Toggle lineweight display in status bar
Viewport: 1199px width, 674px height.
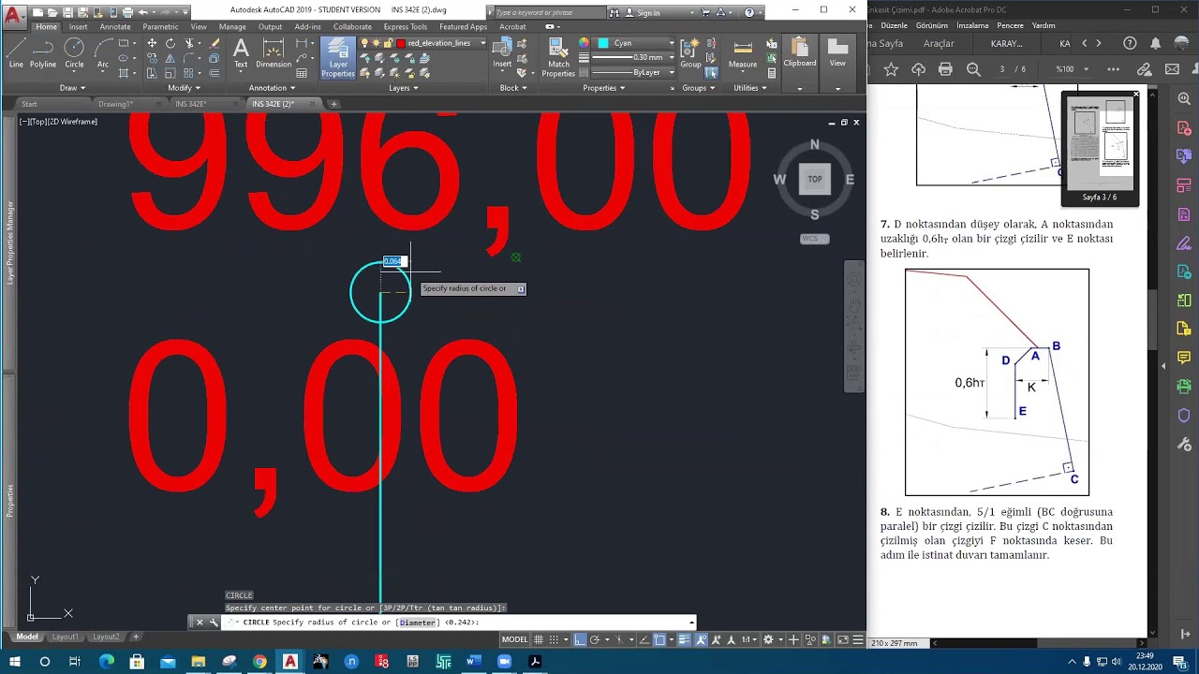(685, 639)
